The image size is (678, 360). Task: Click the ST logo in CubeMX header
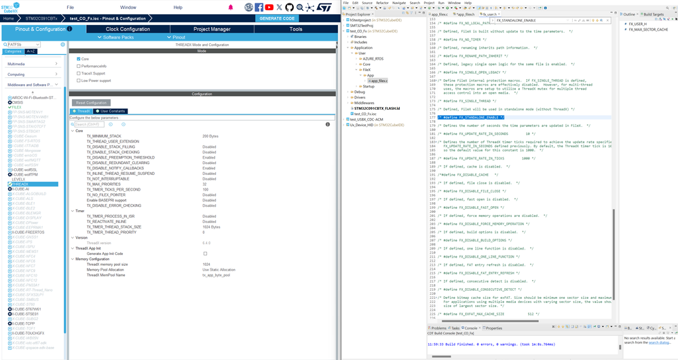(x=324, y=7)
